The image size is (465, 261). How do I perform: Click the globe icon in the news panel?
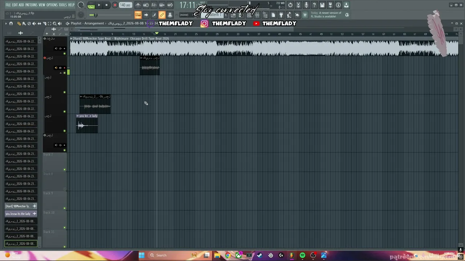[x=347, y=15]
